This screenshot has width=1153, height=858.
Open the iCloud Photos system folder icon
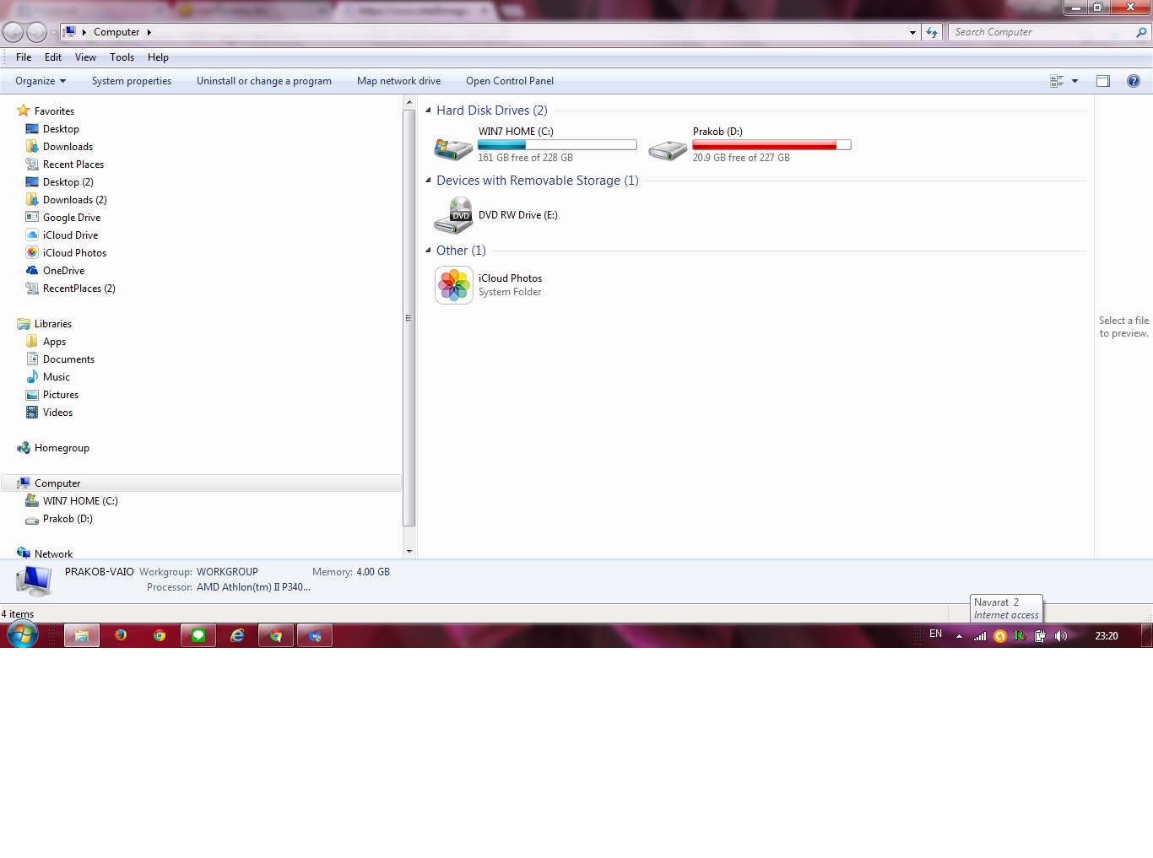click(x=454, y=285)
